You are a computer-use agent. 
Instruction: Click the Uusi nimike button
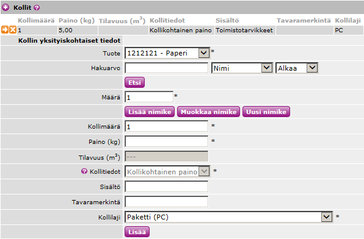click(x=266, y=112)
